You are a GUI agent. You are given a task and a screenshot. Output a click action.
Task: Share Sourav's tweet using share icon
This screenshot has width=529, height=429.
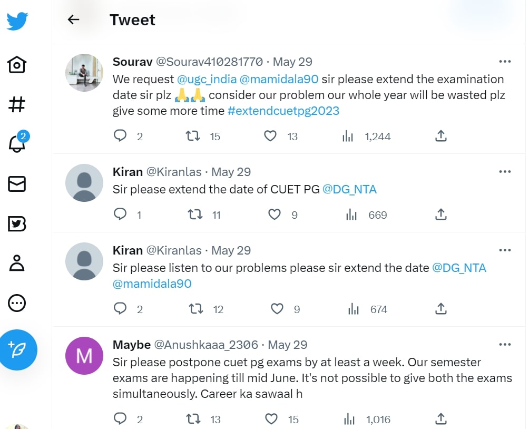[441, 136]
